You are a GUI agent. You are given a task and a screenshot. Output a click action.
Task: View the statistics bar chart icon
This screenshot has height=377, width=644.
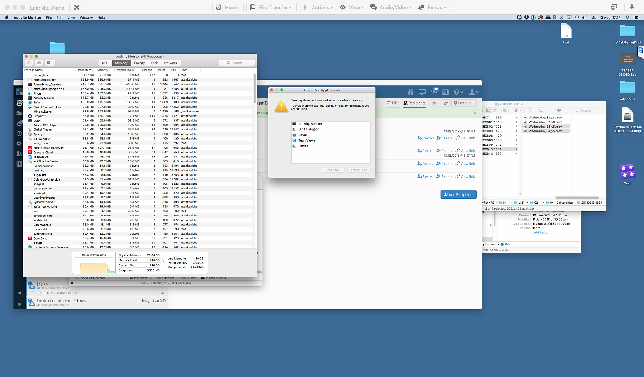click(x=445, y=92)
